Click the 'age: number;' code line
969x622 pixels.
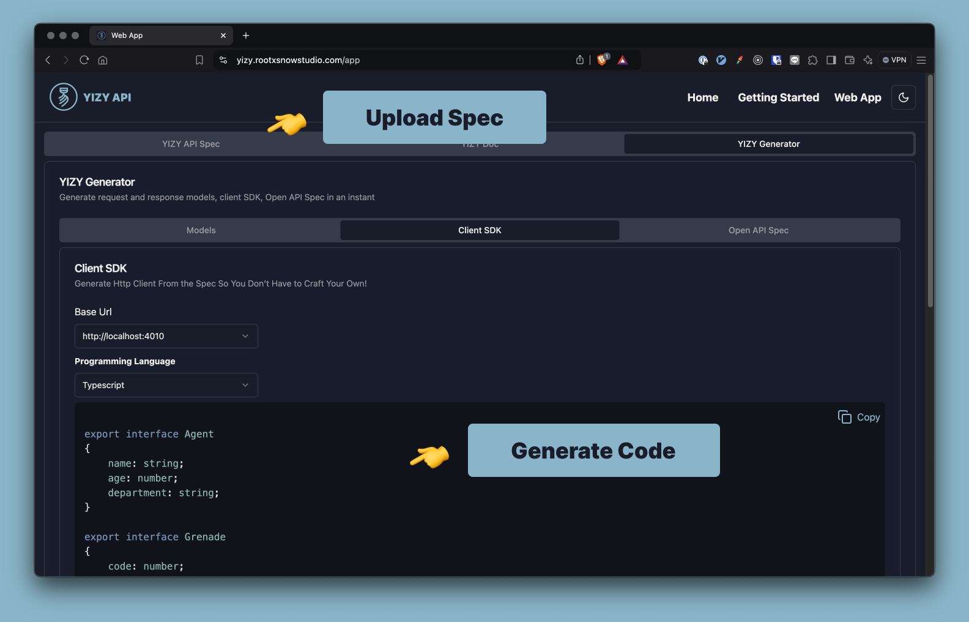coord(143,478)
